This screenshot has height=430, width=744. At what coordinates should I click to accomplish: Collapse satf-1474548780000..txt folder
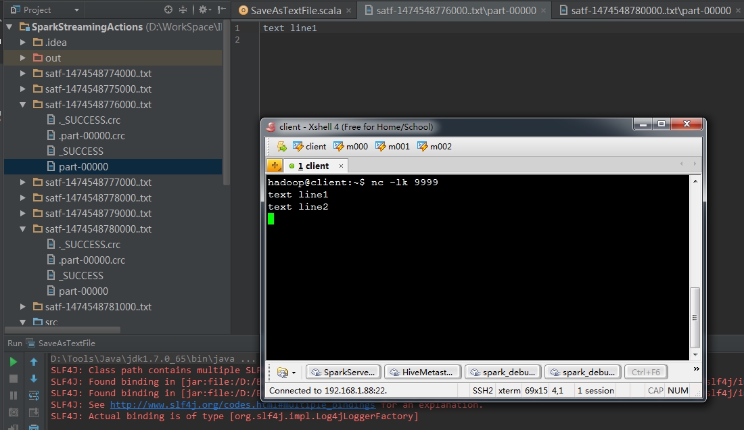(x=22, y=229)
